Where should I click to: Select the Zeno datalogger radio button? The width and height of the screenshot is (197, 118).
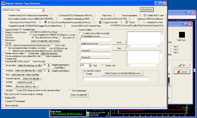pyautogui.click(x=69, y=91)
